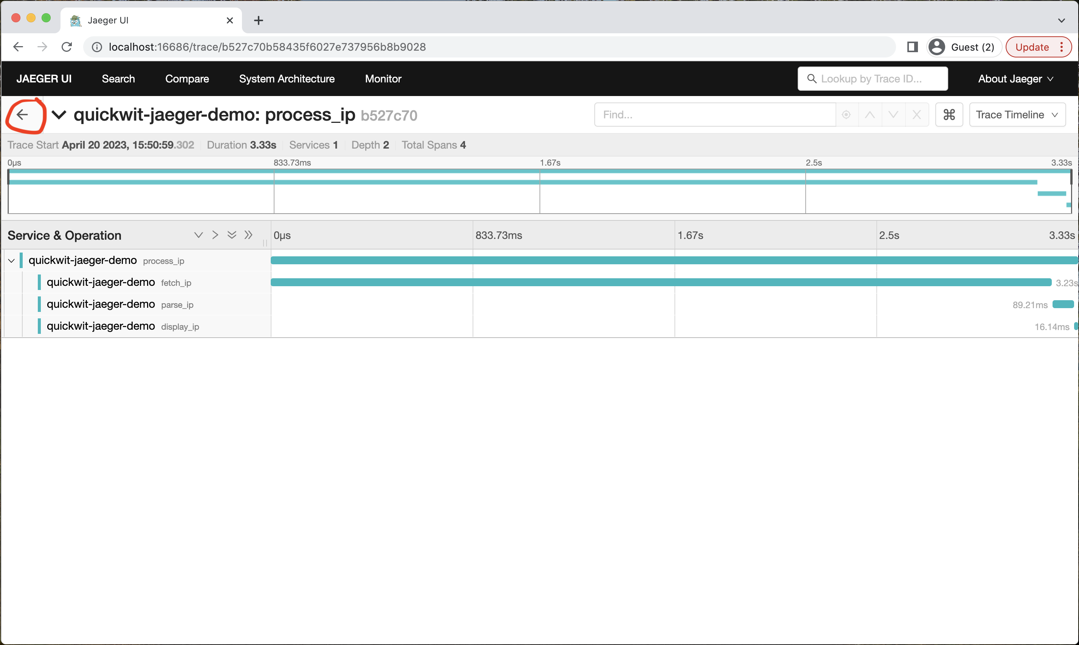Click the address bar URL
The image size is (1079, 645).
pos(267,47)
